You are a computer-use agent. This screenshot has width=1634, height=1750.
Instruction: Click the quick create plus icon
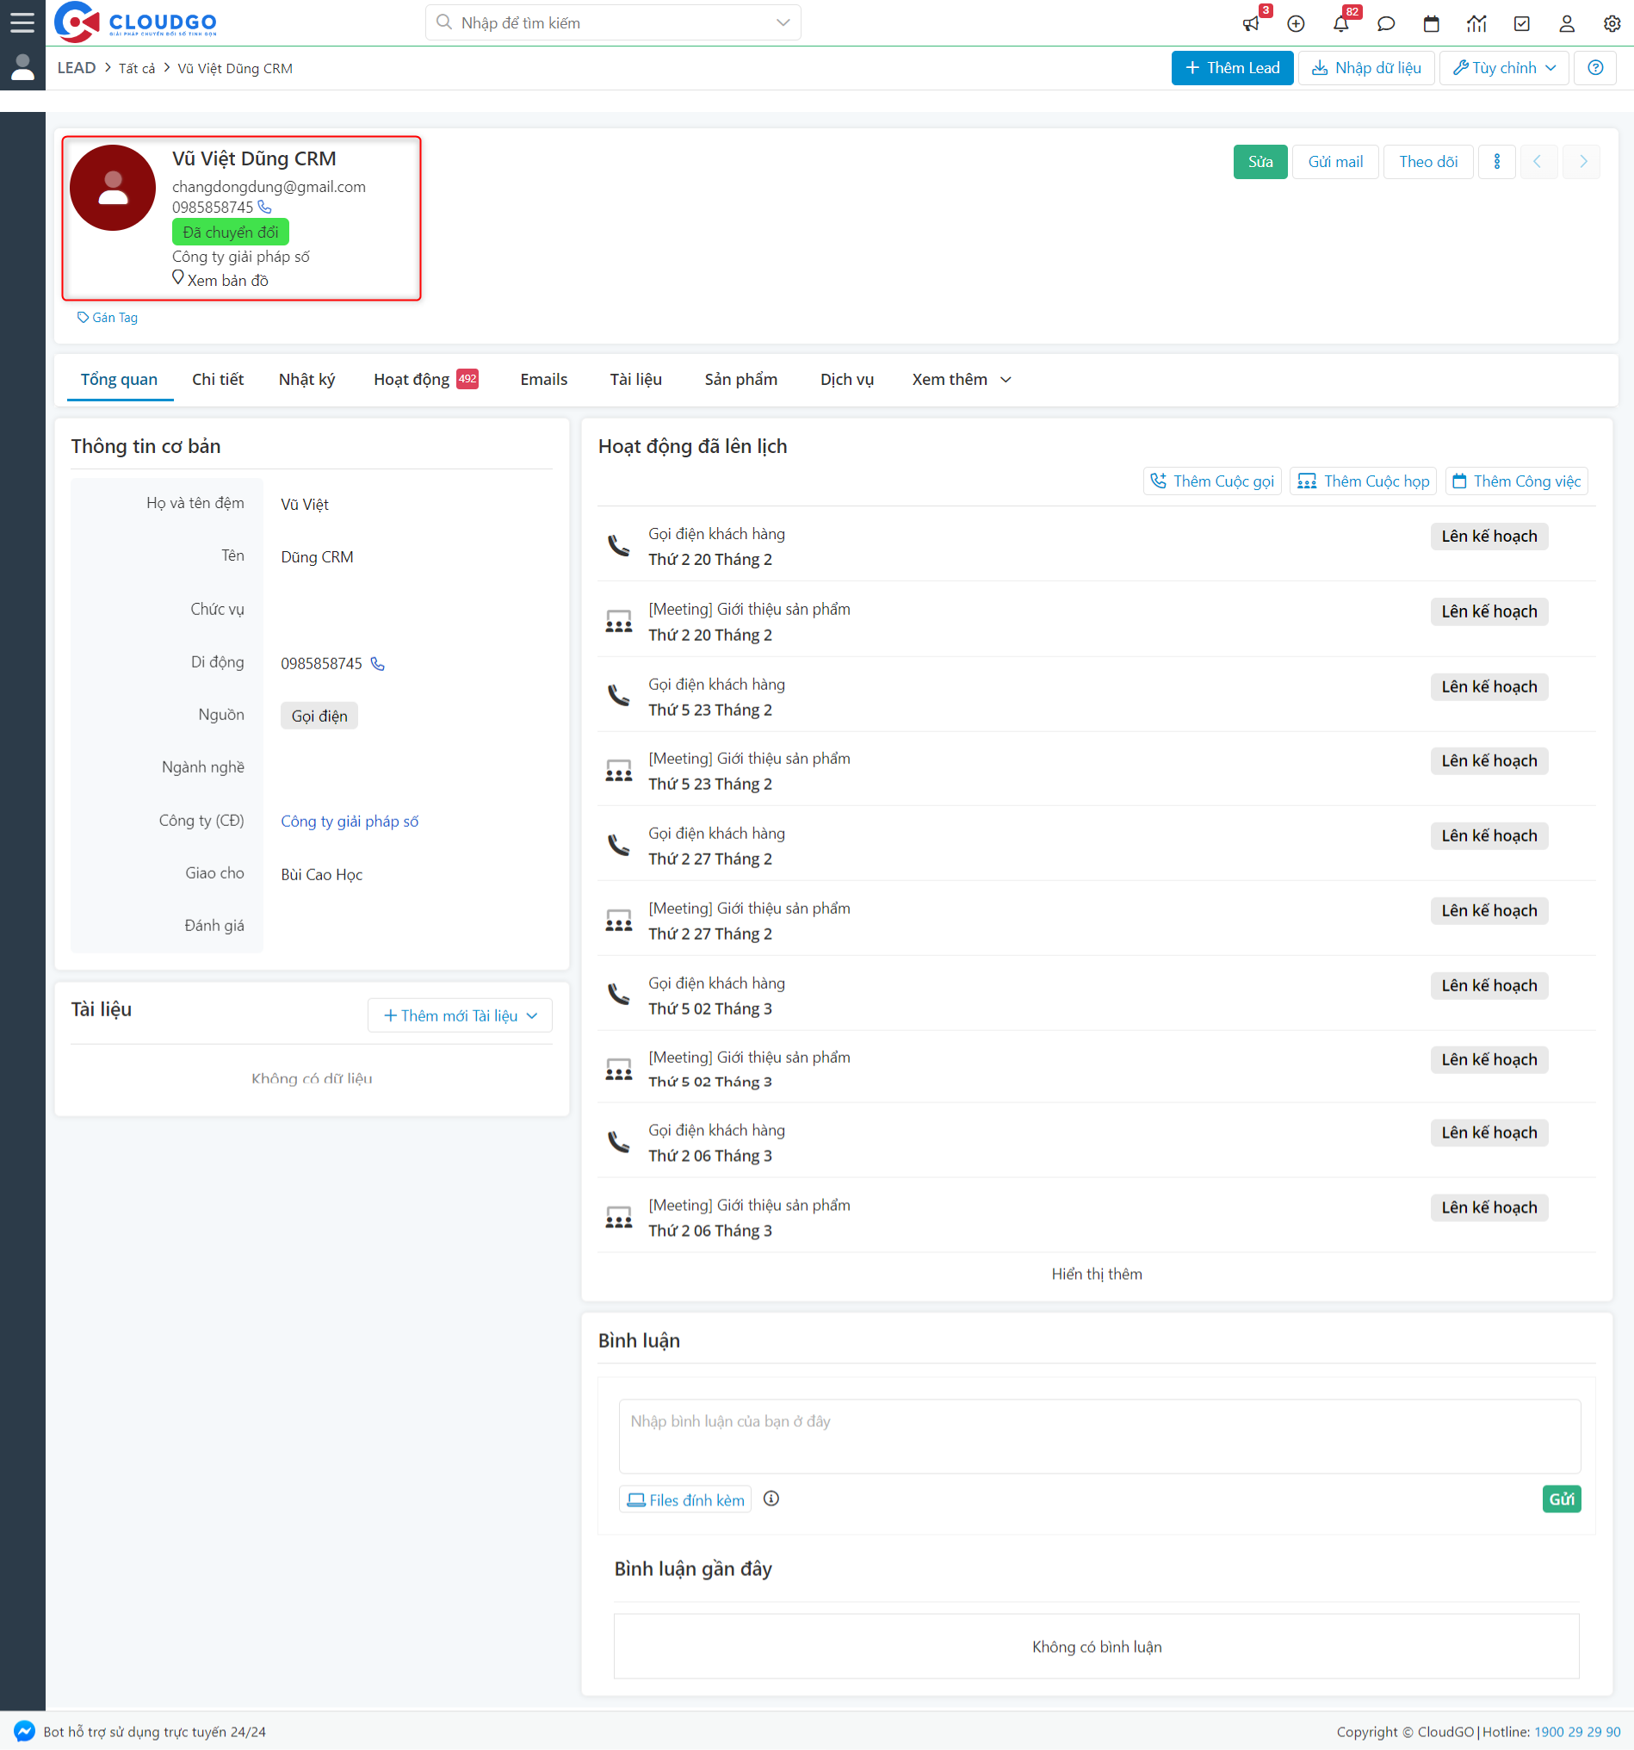(1295, 24)
